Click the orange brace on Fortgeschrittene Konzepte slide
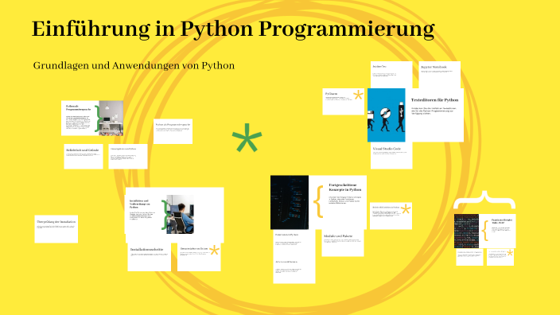 pos(318,202)
